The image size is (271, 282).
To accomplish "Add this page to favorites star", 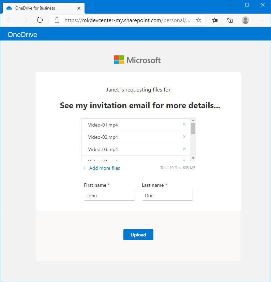I will click(x=198, y=20).
